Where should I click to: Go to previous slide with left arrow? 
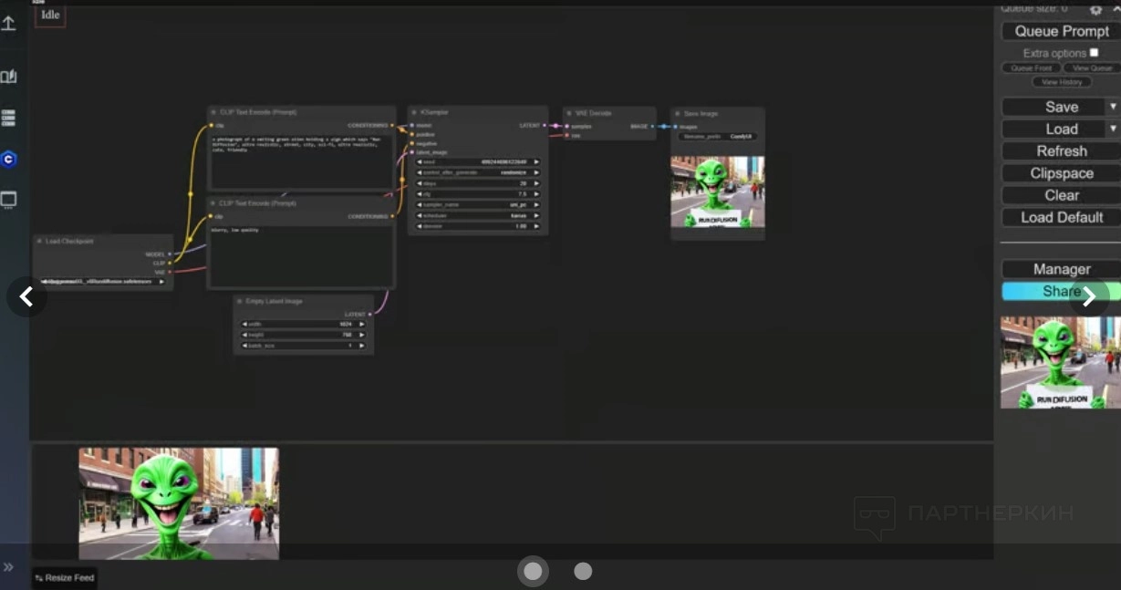[x=26, y=296]
